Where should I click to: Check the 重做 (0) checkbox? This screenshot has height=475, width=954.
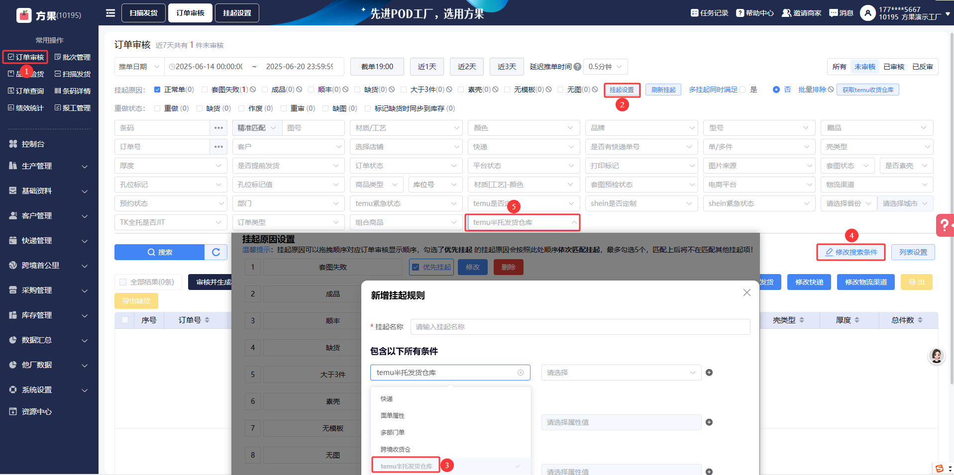coord(157,108)
